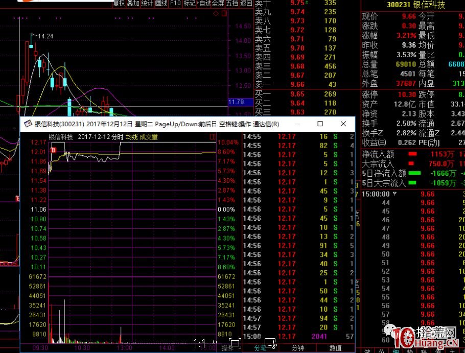Add stock to 自选 watchlist
This screenshot has width=465, height=353.
pyautogui.click(x=204, y=3)
